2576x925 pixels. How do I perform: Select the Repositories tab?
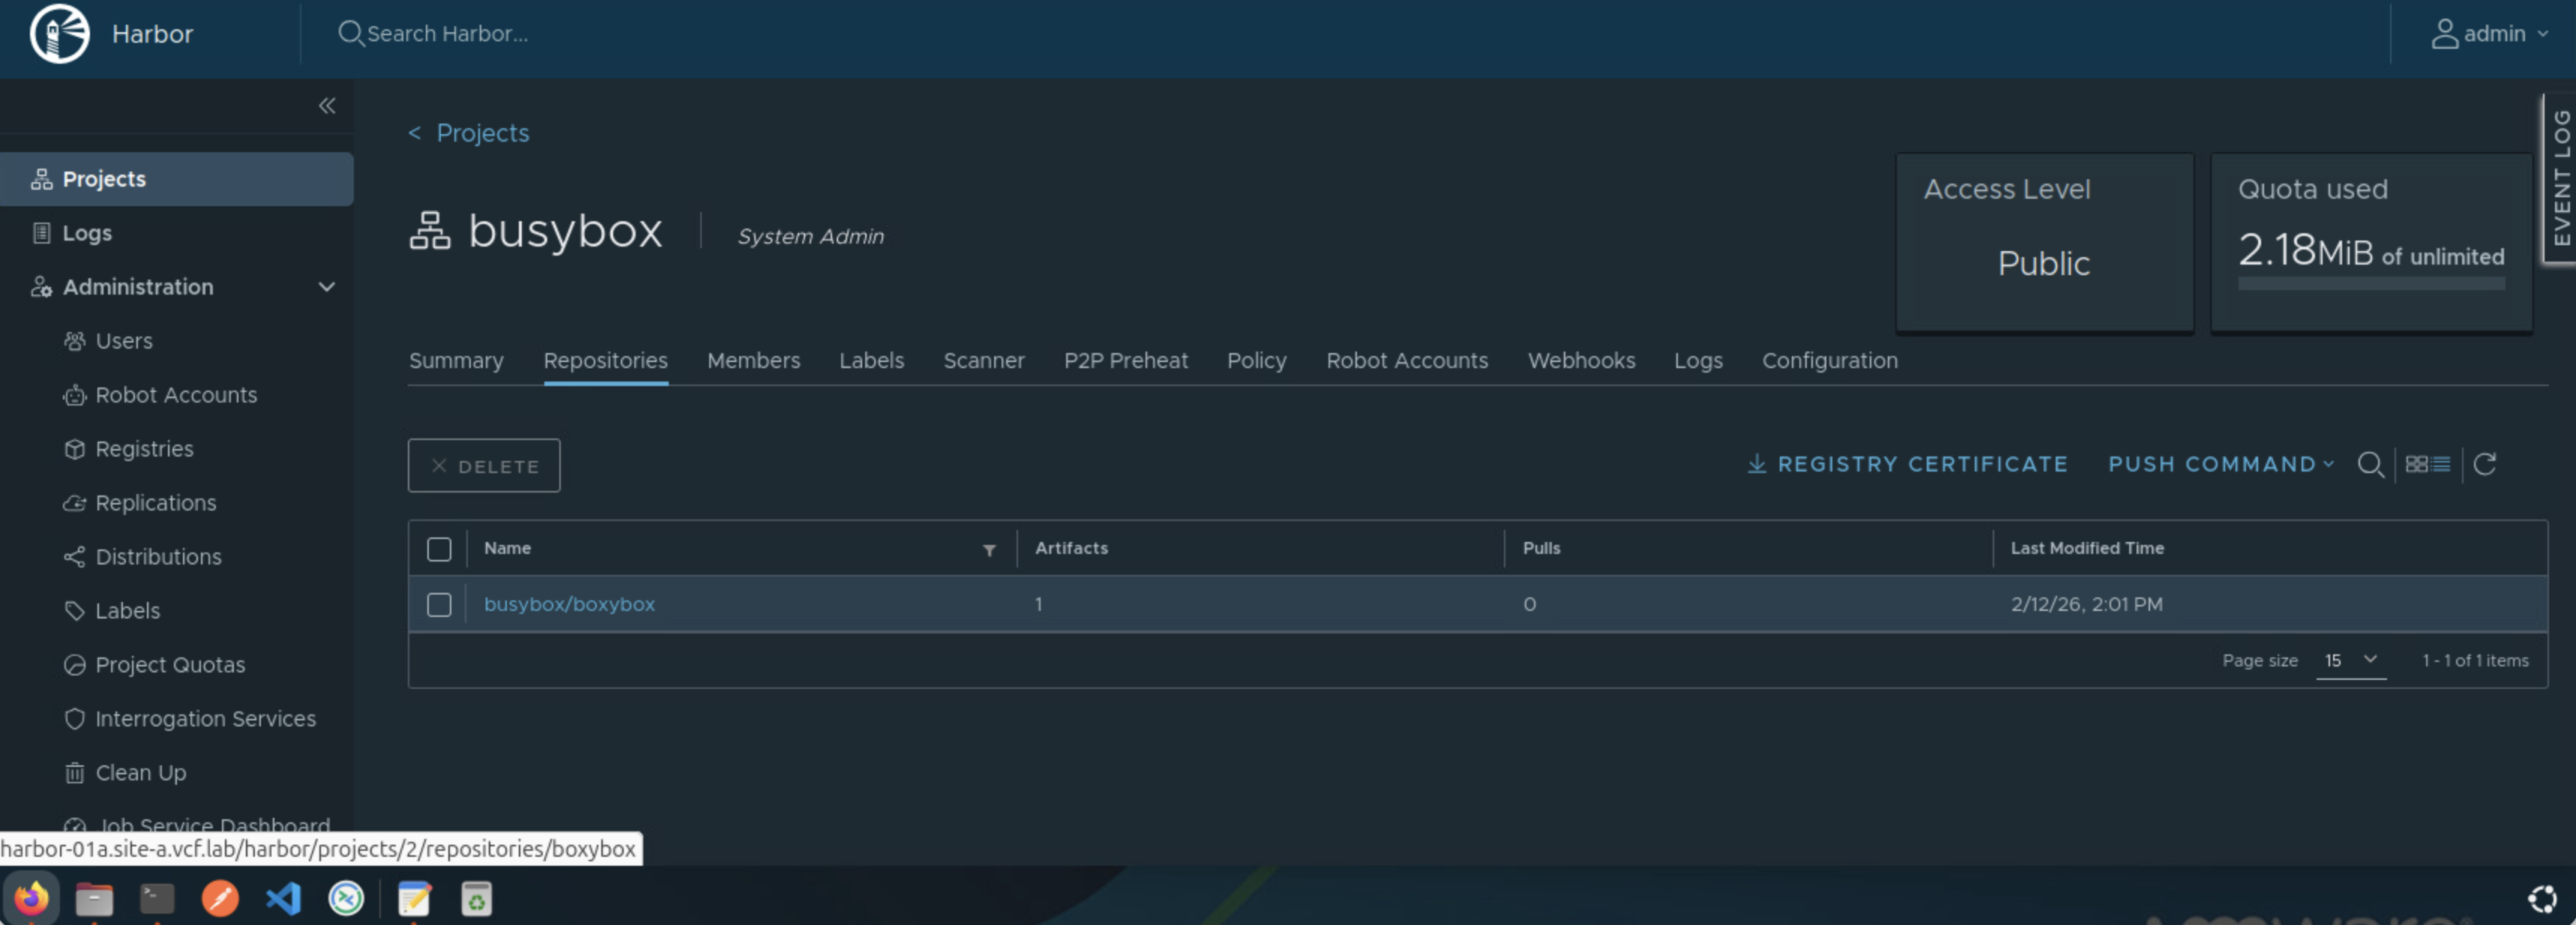pos(606,361)
